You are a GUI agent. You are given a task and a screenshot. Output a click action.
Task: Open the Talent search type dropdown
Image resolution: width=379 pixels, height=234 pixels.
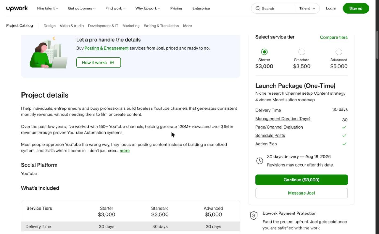click(307, 8)
